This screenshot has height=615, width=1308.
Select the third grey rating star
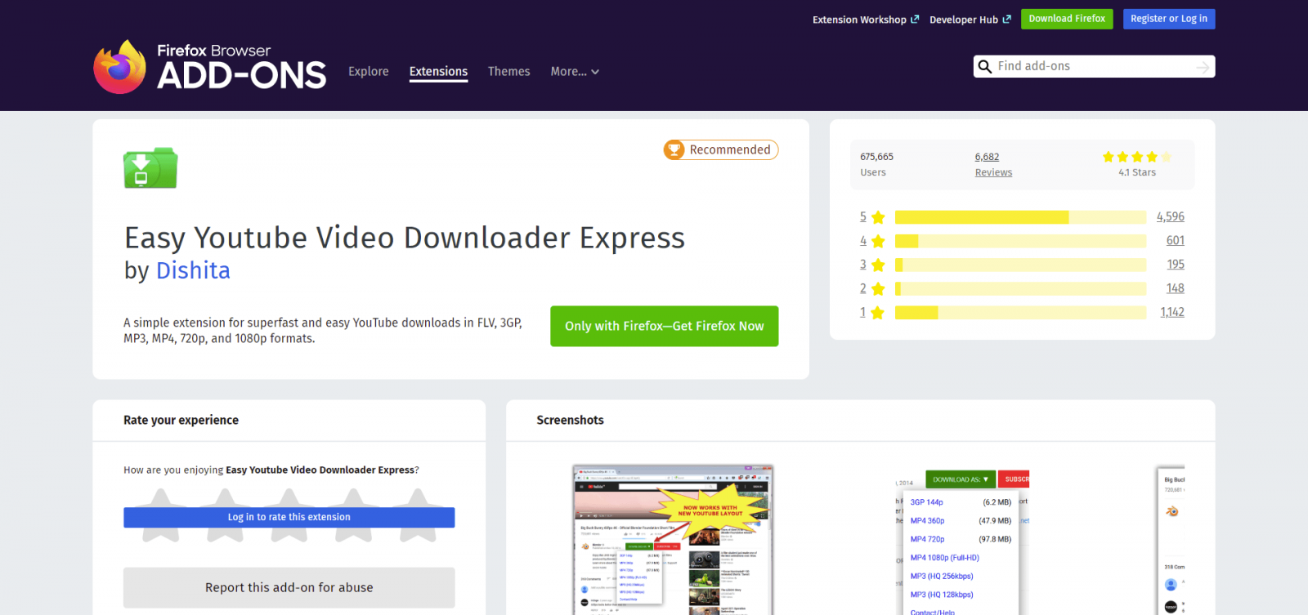click(x=289, y=515)
